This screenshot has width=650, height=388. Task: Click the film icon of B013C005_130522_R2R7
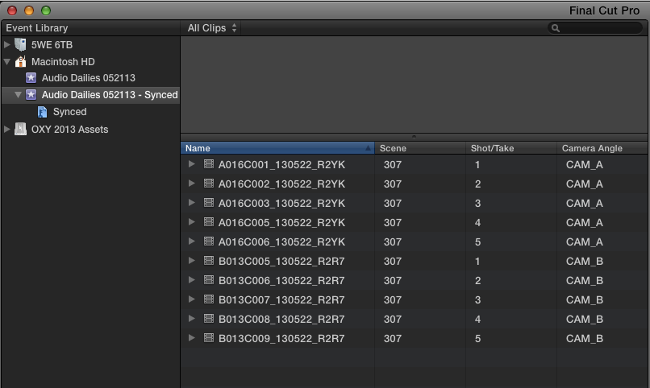pos(209,261)
